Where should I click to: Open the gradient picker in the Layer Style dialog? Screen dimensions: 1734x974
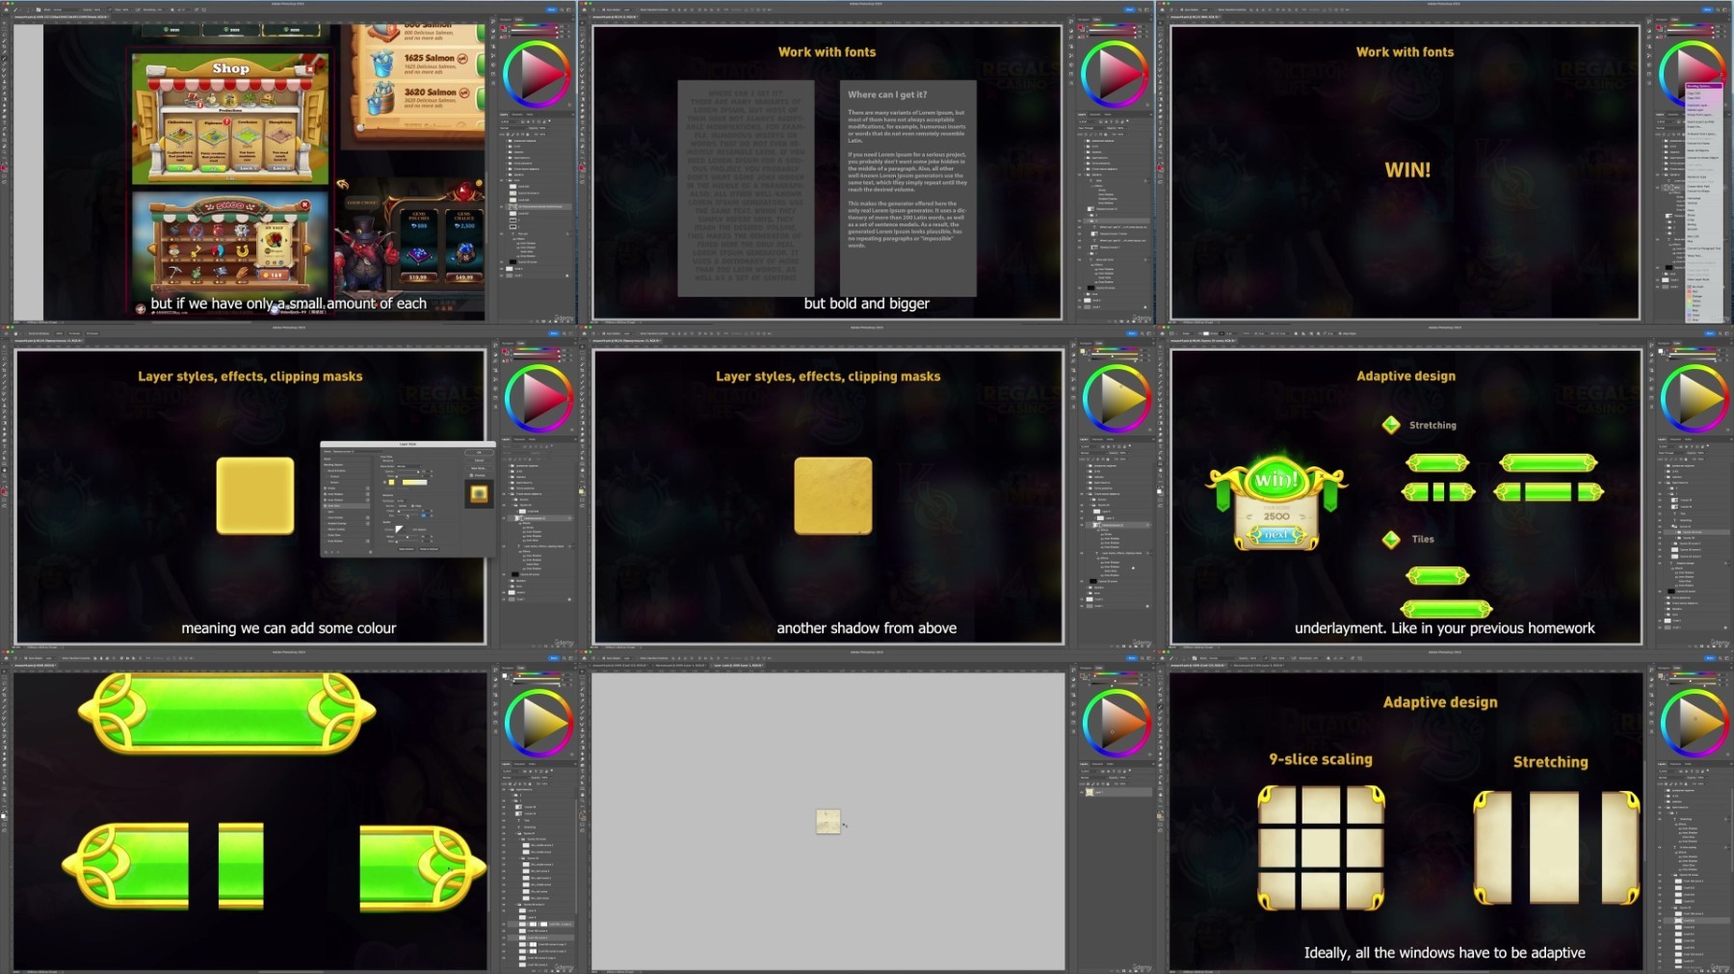(x=415, y=482)
